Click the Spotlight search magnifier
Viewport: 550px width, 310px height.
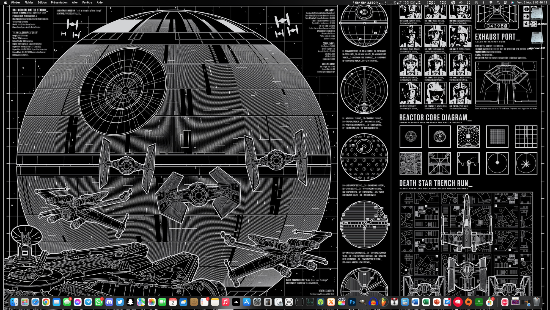[498, 2]
